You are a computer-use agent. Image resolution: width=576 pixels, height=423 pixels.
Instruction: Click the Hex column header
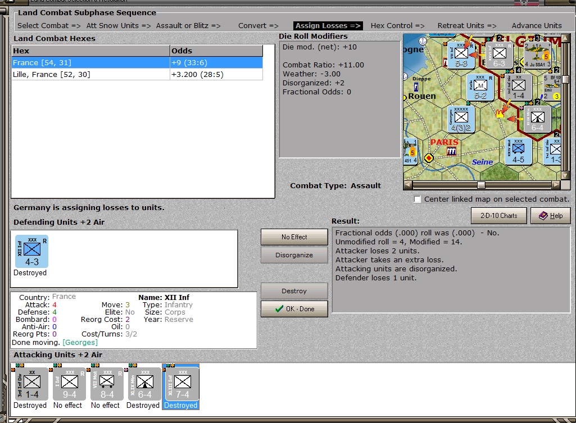(90, 51)
